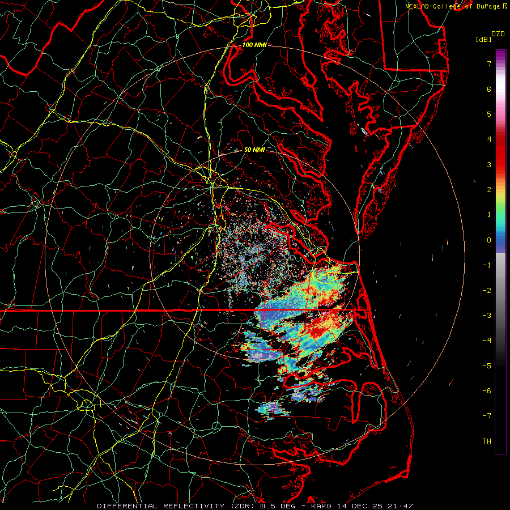Click the -2 value on the color scale
Viewport: 510px width, 510px height.
tap(487, 291)
